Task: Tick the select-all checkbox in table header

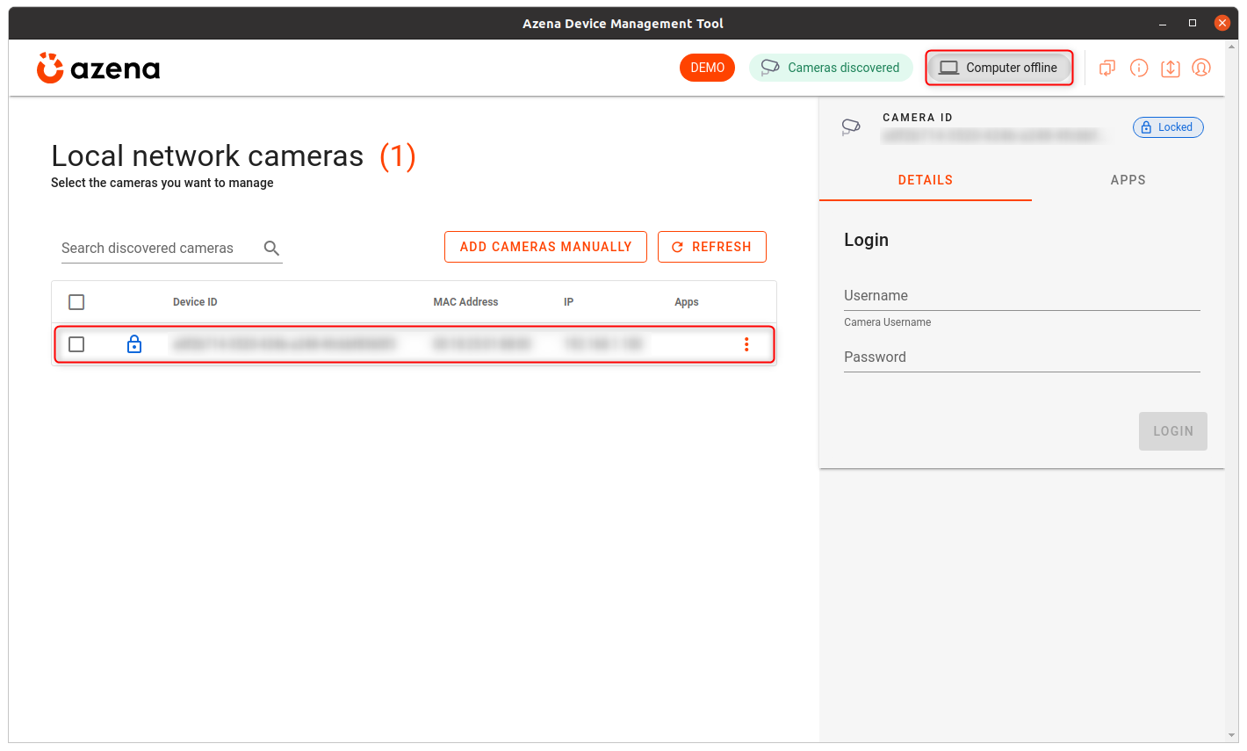Action: point(76,302)
